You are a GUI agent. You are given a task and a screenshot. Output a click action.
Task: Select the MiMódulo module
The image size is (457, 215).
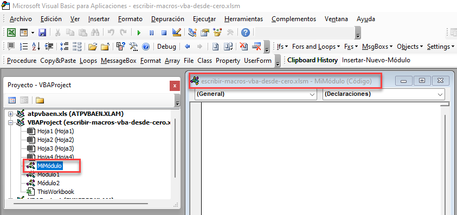click(x=49, y=166)
